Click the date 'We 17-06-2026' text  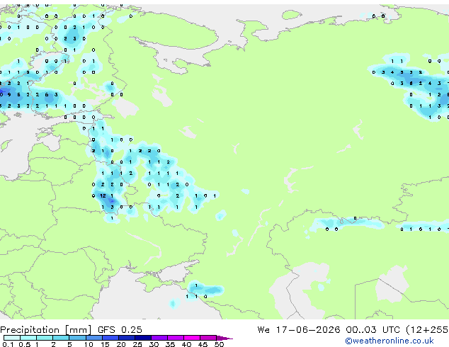pyautogui.click(x=299, y=330)
